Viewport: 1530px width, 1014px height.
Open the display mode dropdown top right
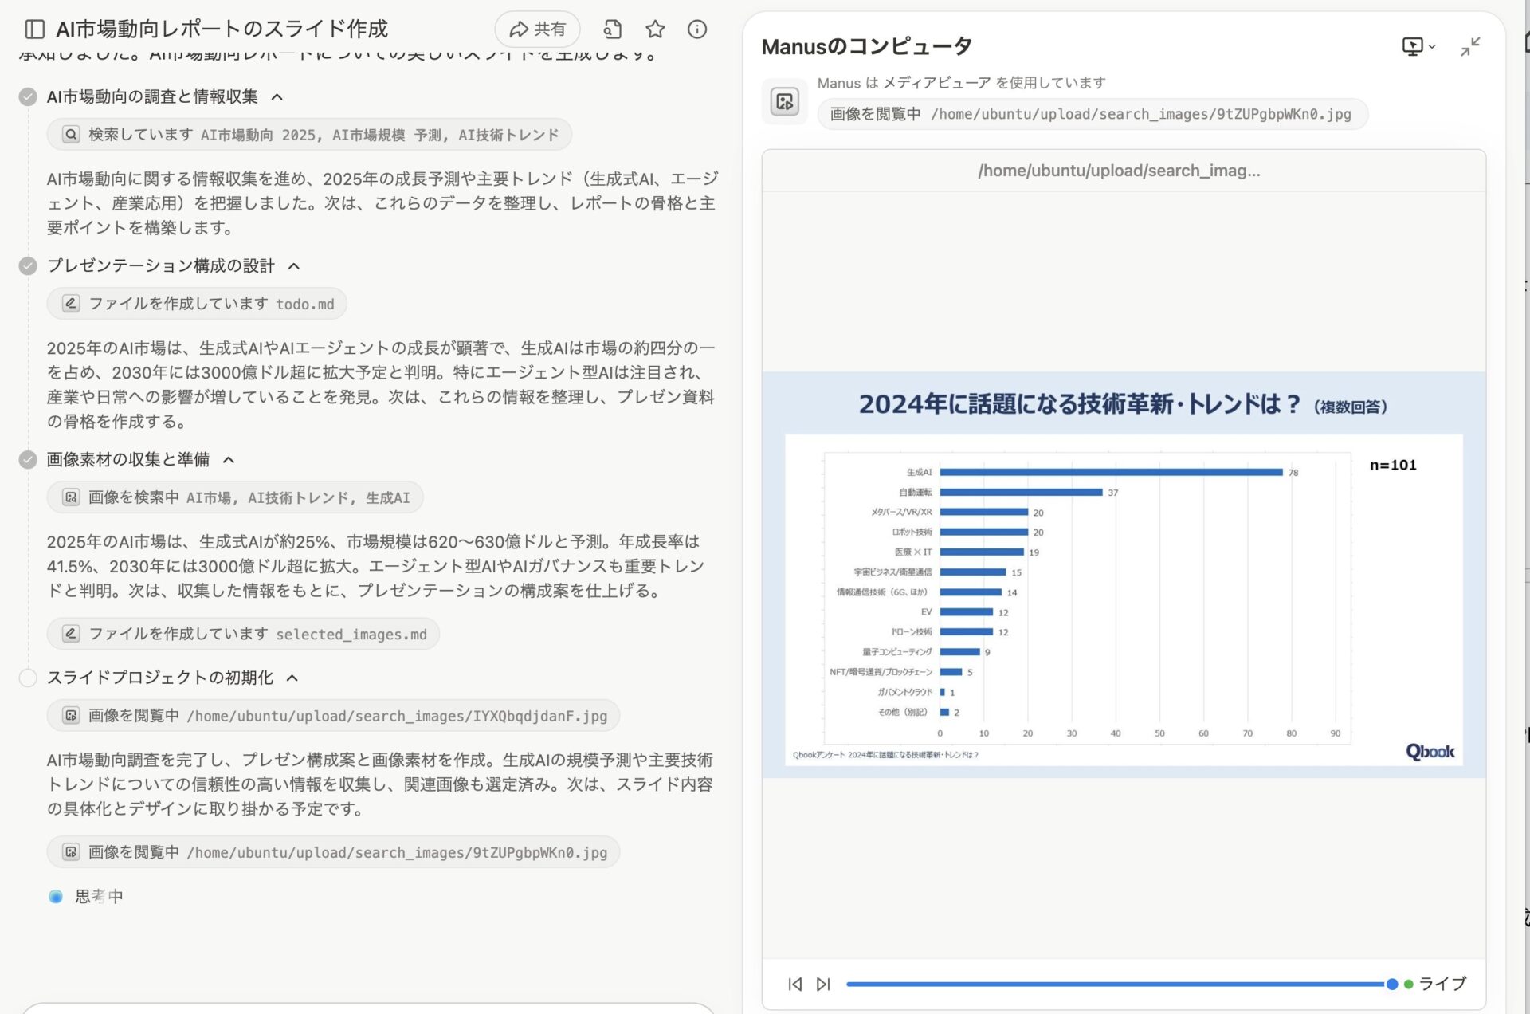1418,46
